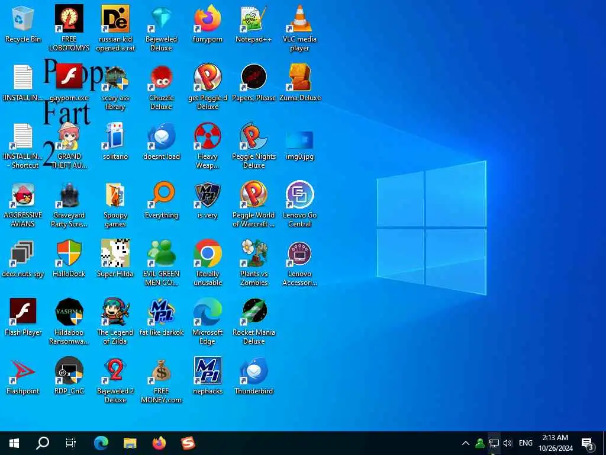Launch the Everything search shortcut
Screen dimensions: 606x455
click(x=161, y=200)
